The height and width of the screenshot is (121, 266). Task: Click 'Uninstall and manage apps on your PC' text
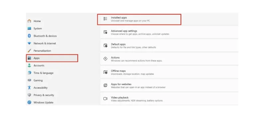click(x=130, y=21)
